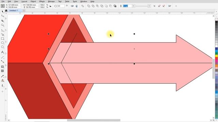This screenshot has width=218, height=122.
Task: Click the Back Minus Front button
Action: pos(110,6)
